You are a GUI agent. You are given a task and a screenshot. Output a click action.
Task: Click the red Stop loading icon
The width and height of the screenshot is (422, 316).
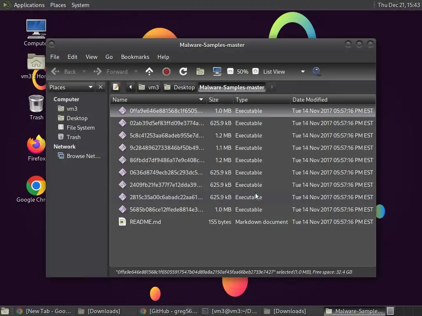[166, 72]
